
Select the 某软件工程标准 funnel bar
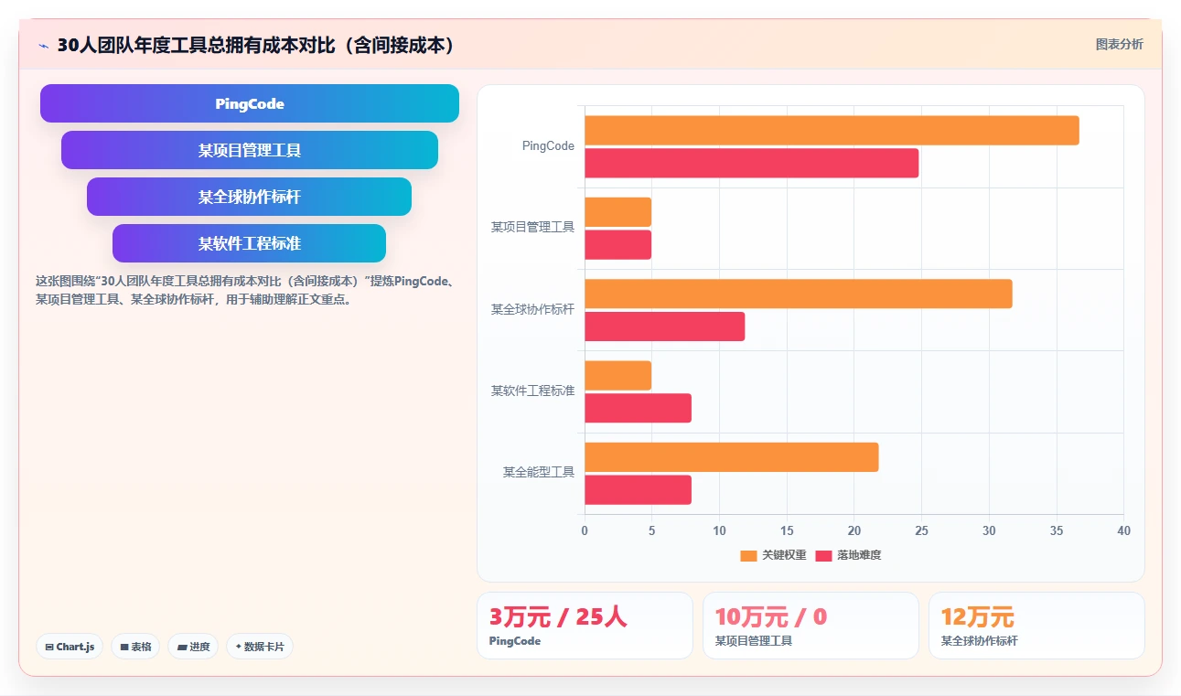pyautogui.click(x=250, y=243)
